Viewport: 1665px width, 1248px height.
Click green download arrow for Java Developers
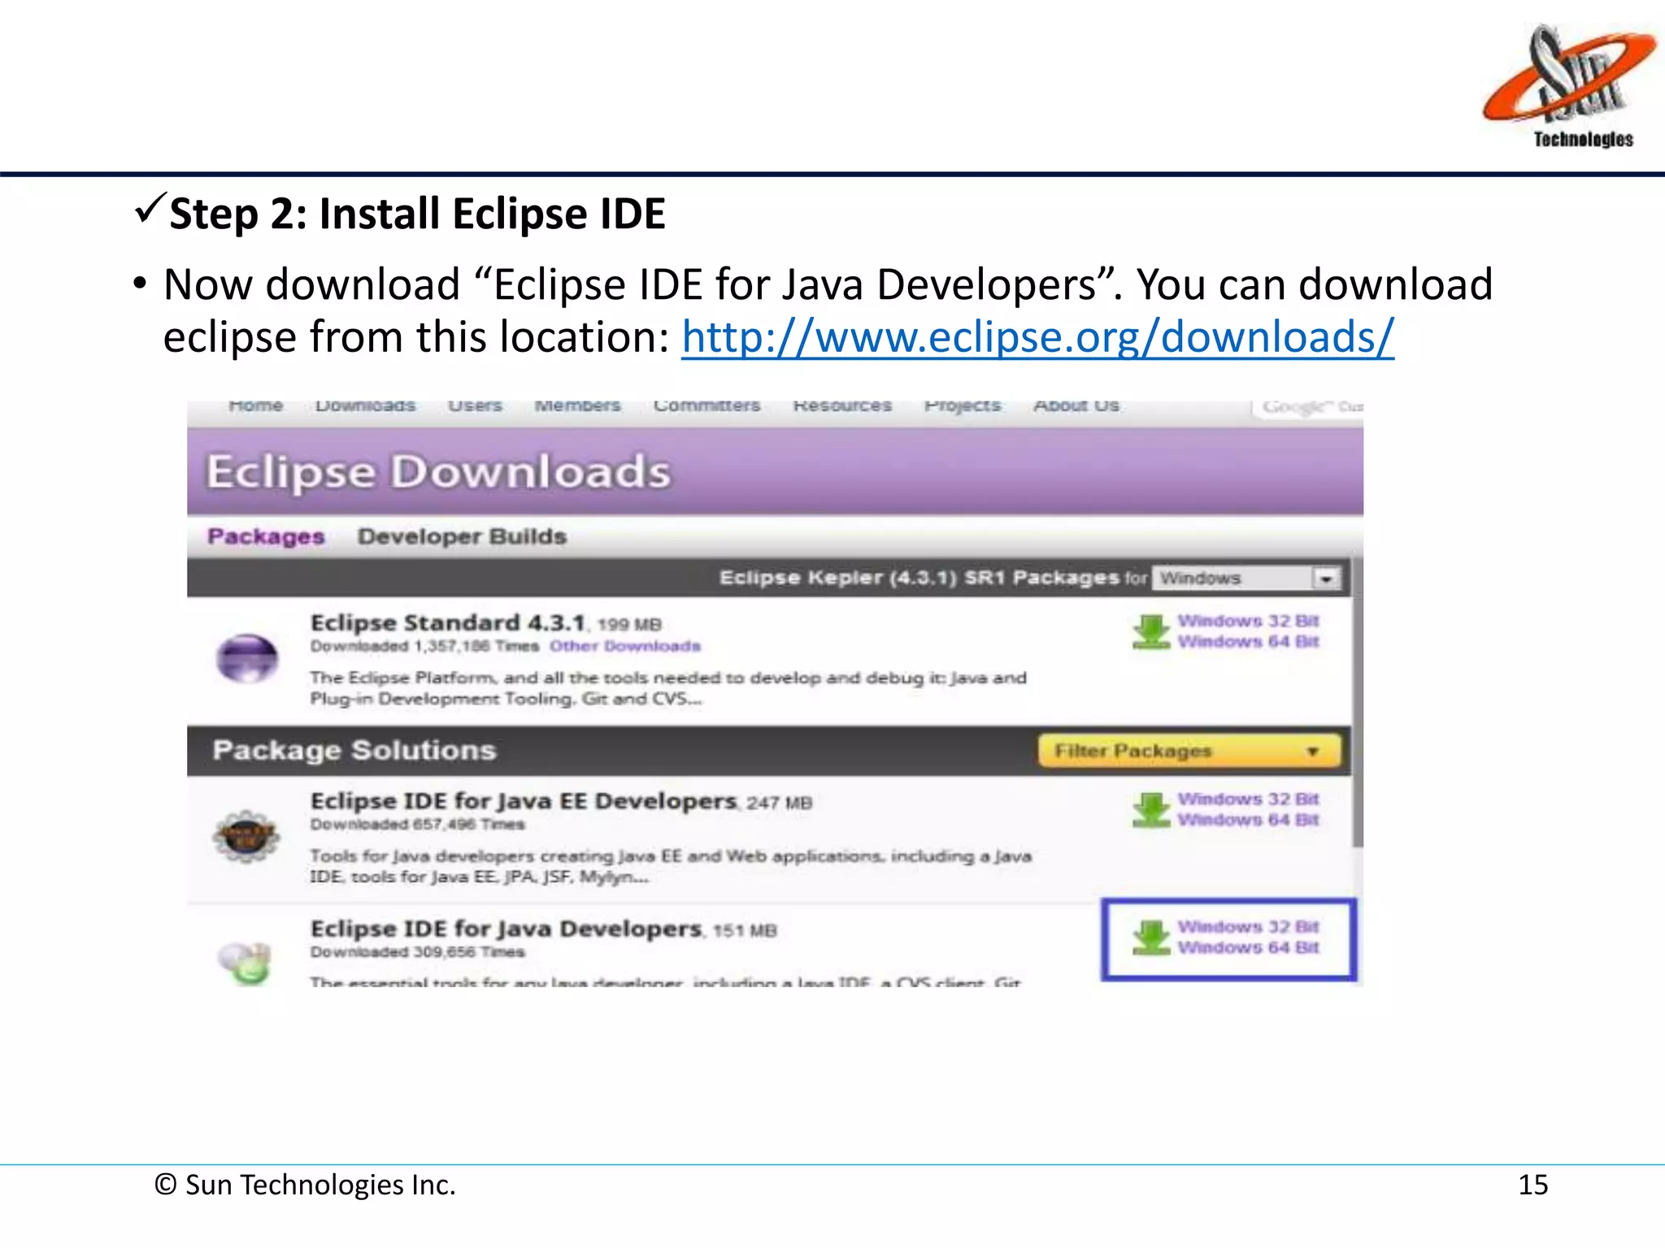click(1151, 938)
